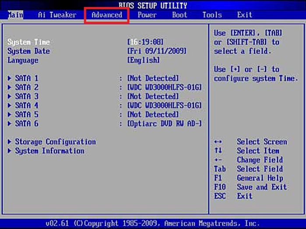Select the Exit tab
The image size is (306, 229).
245,15
